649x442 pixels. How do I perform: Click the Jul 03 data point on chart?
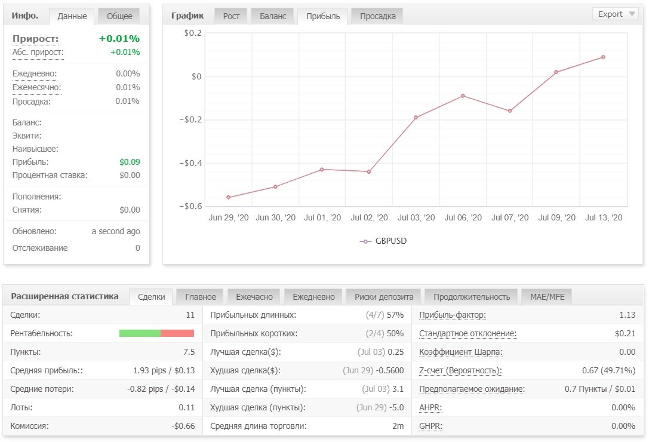[416, 117]
